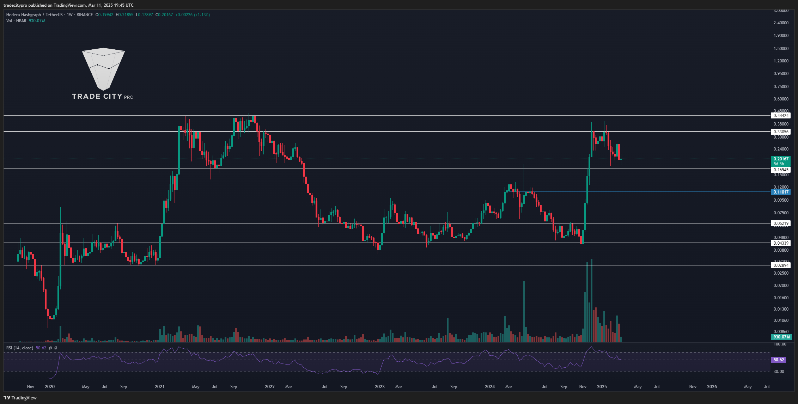Select the blue 0.11017 price label
798x404 pixels.
[781, 192]
